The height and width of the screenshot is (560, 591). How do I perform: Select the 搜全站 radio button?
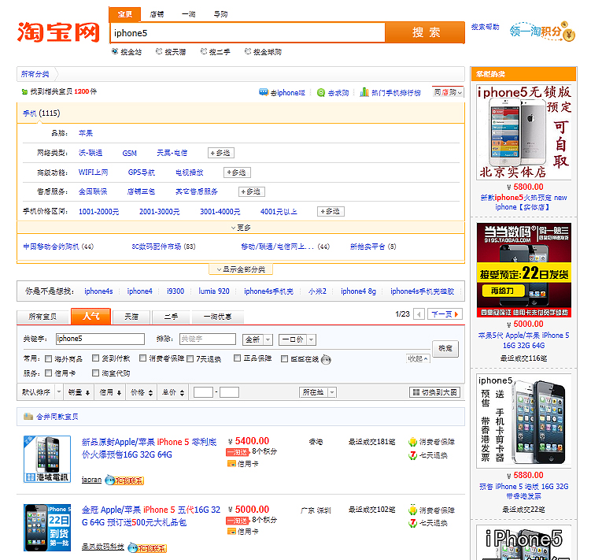pyautogui.click(x=115, y=51)
